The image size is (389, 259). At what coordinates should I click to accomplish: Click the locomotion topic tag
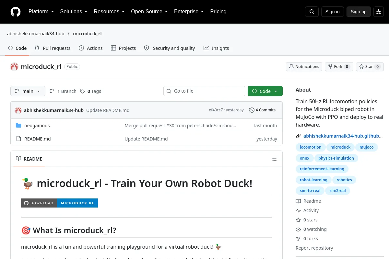point(311,147)
